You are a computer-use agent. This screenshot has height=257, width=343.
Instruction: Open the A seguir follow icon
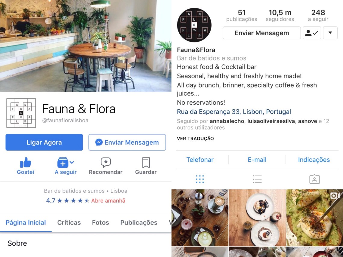[63, 162]
